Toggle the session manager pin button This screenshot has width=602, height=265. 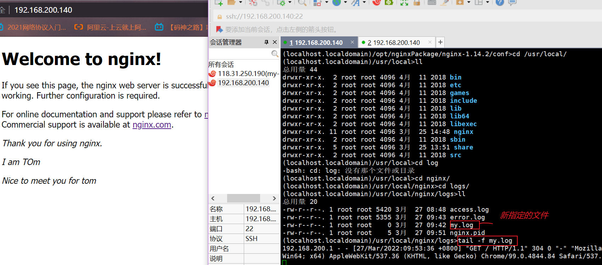(x=266, y=42)
